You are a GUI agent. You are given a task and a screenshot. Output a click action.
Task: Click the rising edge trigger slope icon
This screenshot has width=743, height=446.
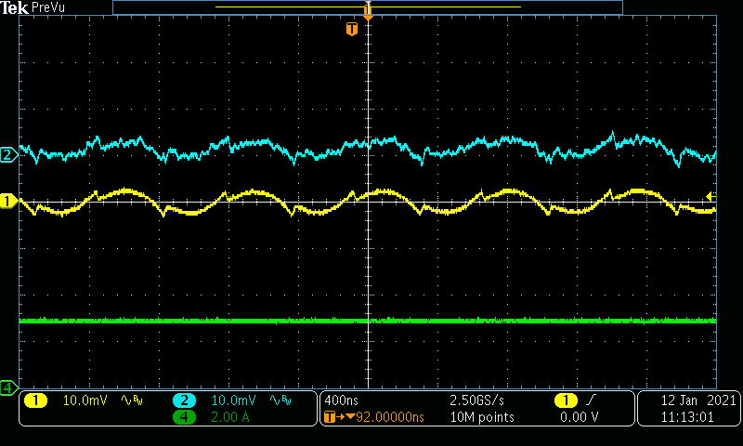(591, 400)
